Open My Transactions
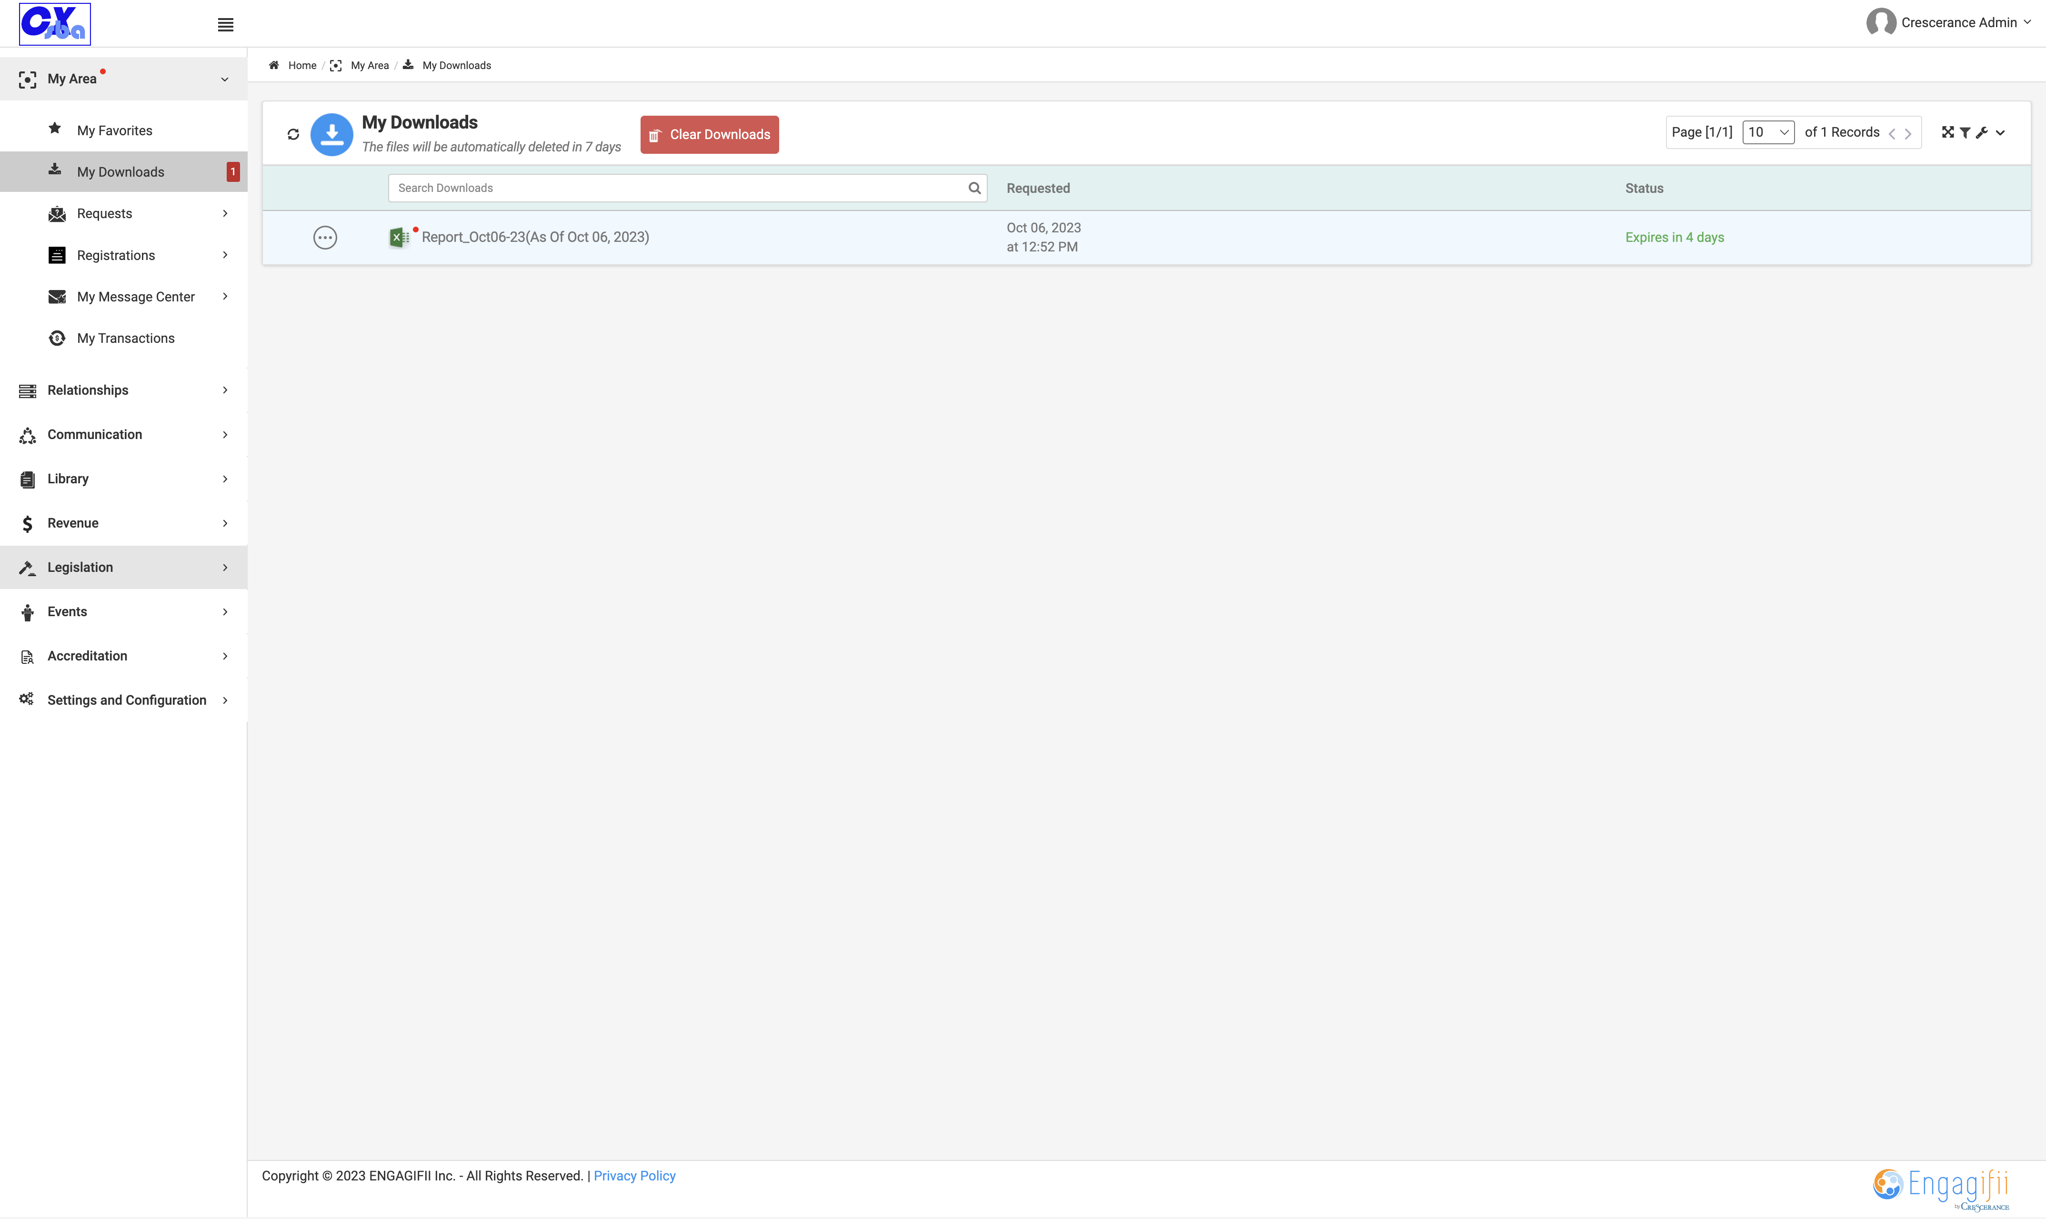The image size is (2046, 1219). [x=123, y=339]
